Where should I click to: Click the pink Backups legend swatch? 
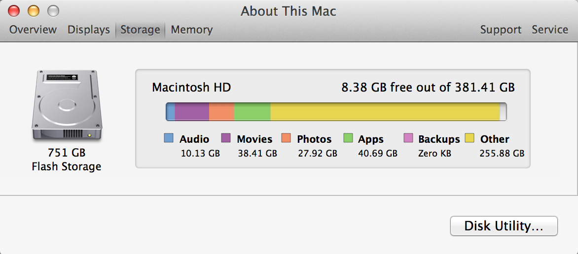[408, 138]
